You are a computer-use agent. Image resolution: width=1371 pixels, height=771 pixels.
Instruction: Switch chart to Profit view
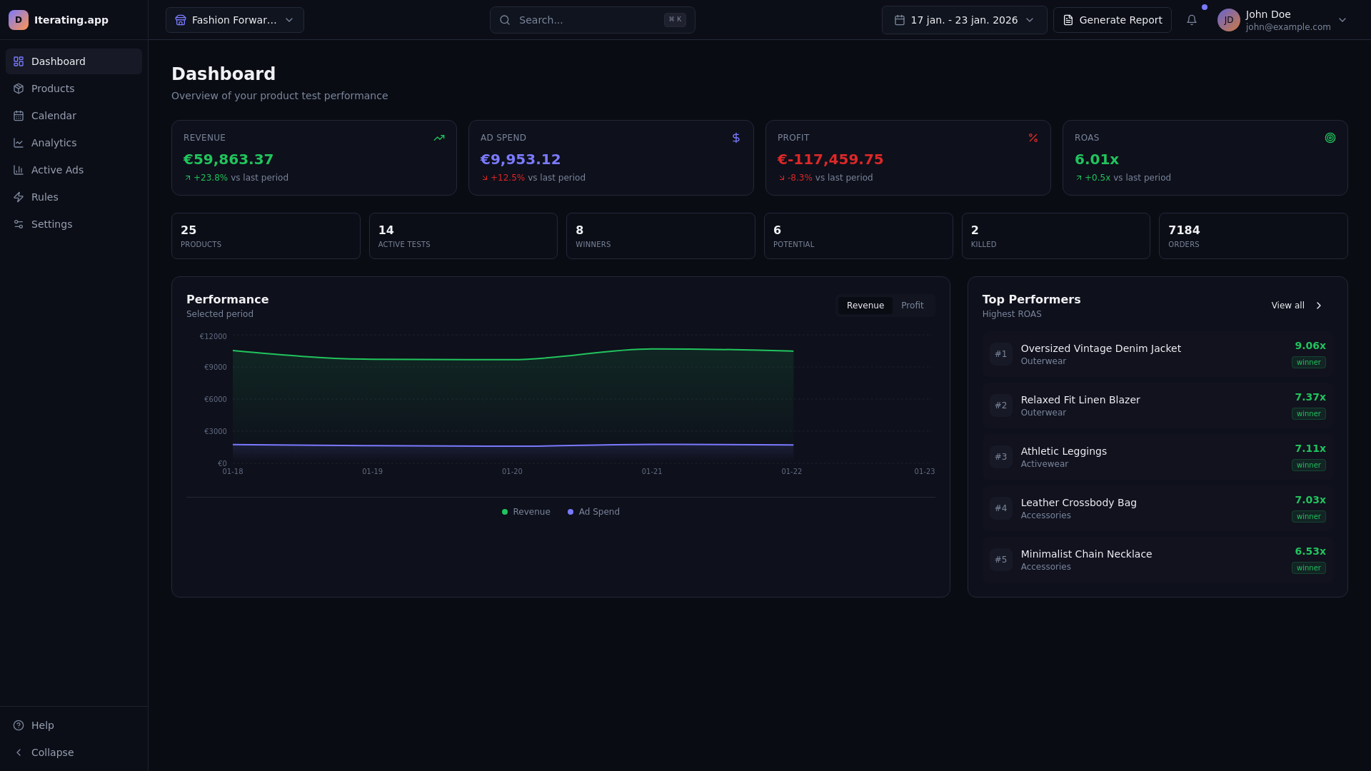[912, 306]
